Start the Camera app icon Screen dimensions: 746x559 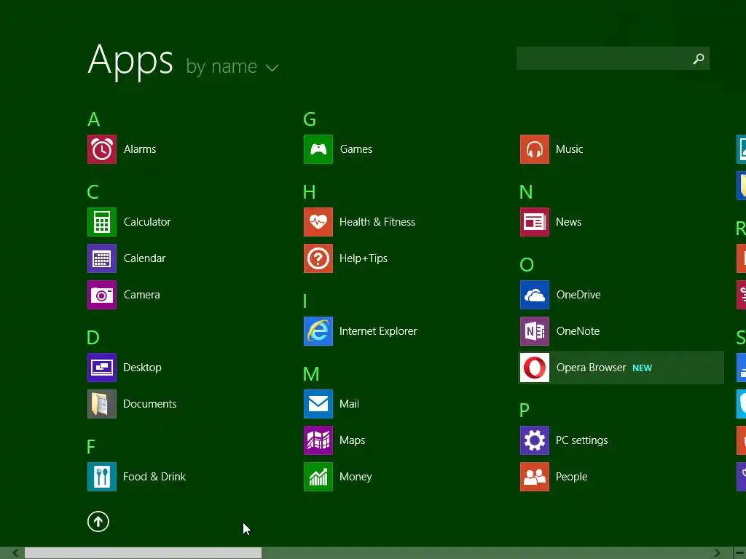point(102,295)
